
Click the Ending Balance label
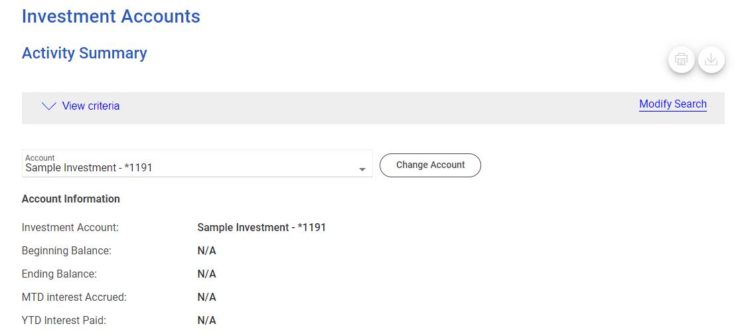59,274
